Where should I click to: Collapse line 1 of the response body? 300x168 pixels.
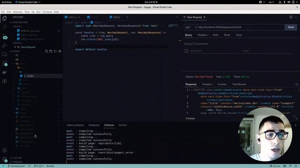tap(189, 90)
